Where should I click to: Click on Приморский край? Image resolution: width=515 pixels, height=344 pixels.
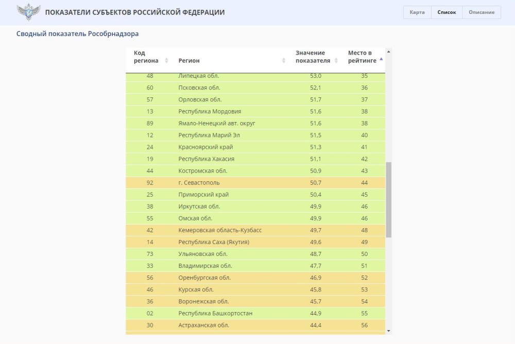[x=203, y=195]
